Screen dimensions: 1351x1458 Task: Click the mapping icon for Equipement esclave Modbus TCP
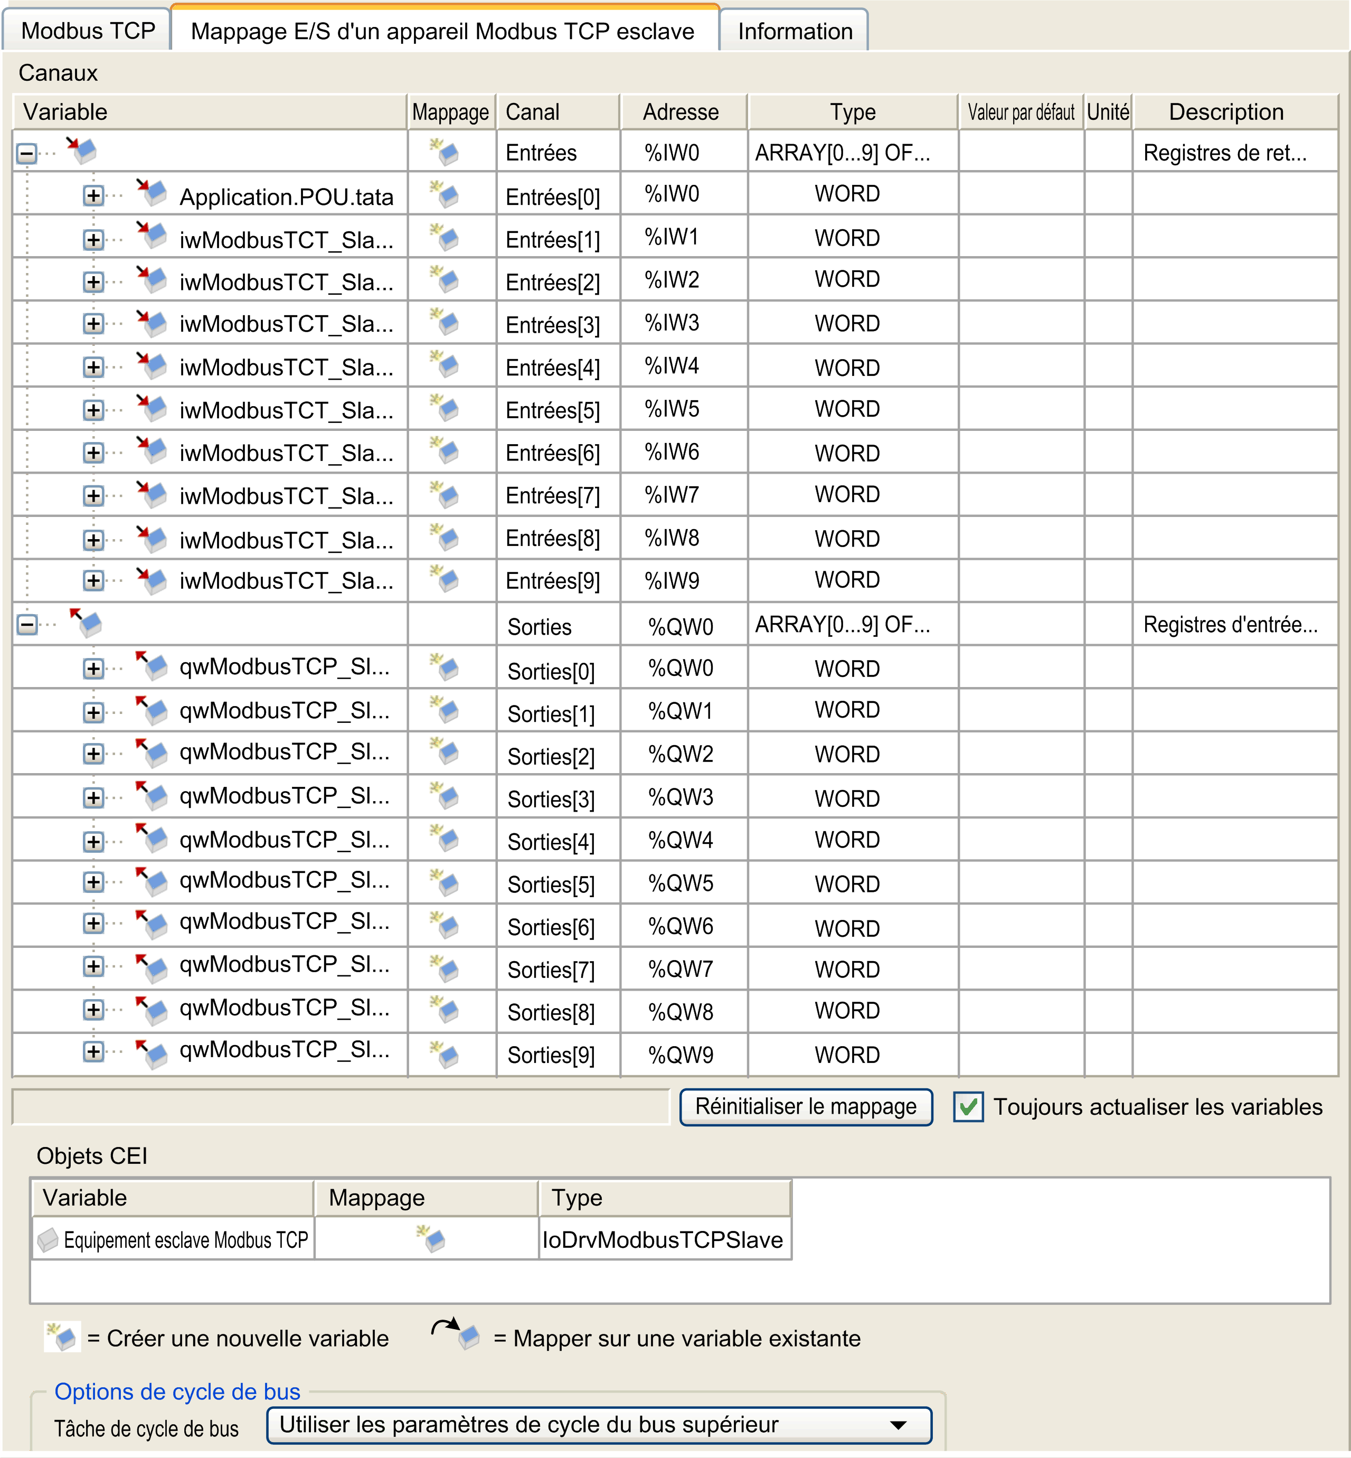coord(431,1239)
